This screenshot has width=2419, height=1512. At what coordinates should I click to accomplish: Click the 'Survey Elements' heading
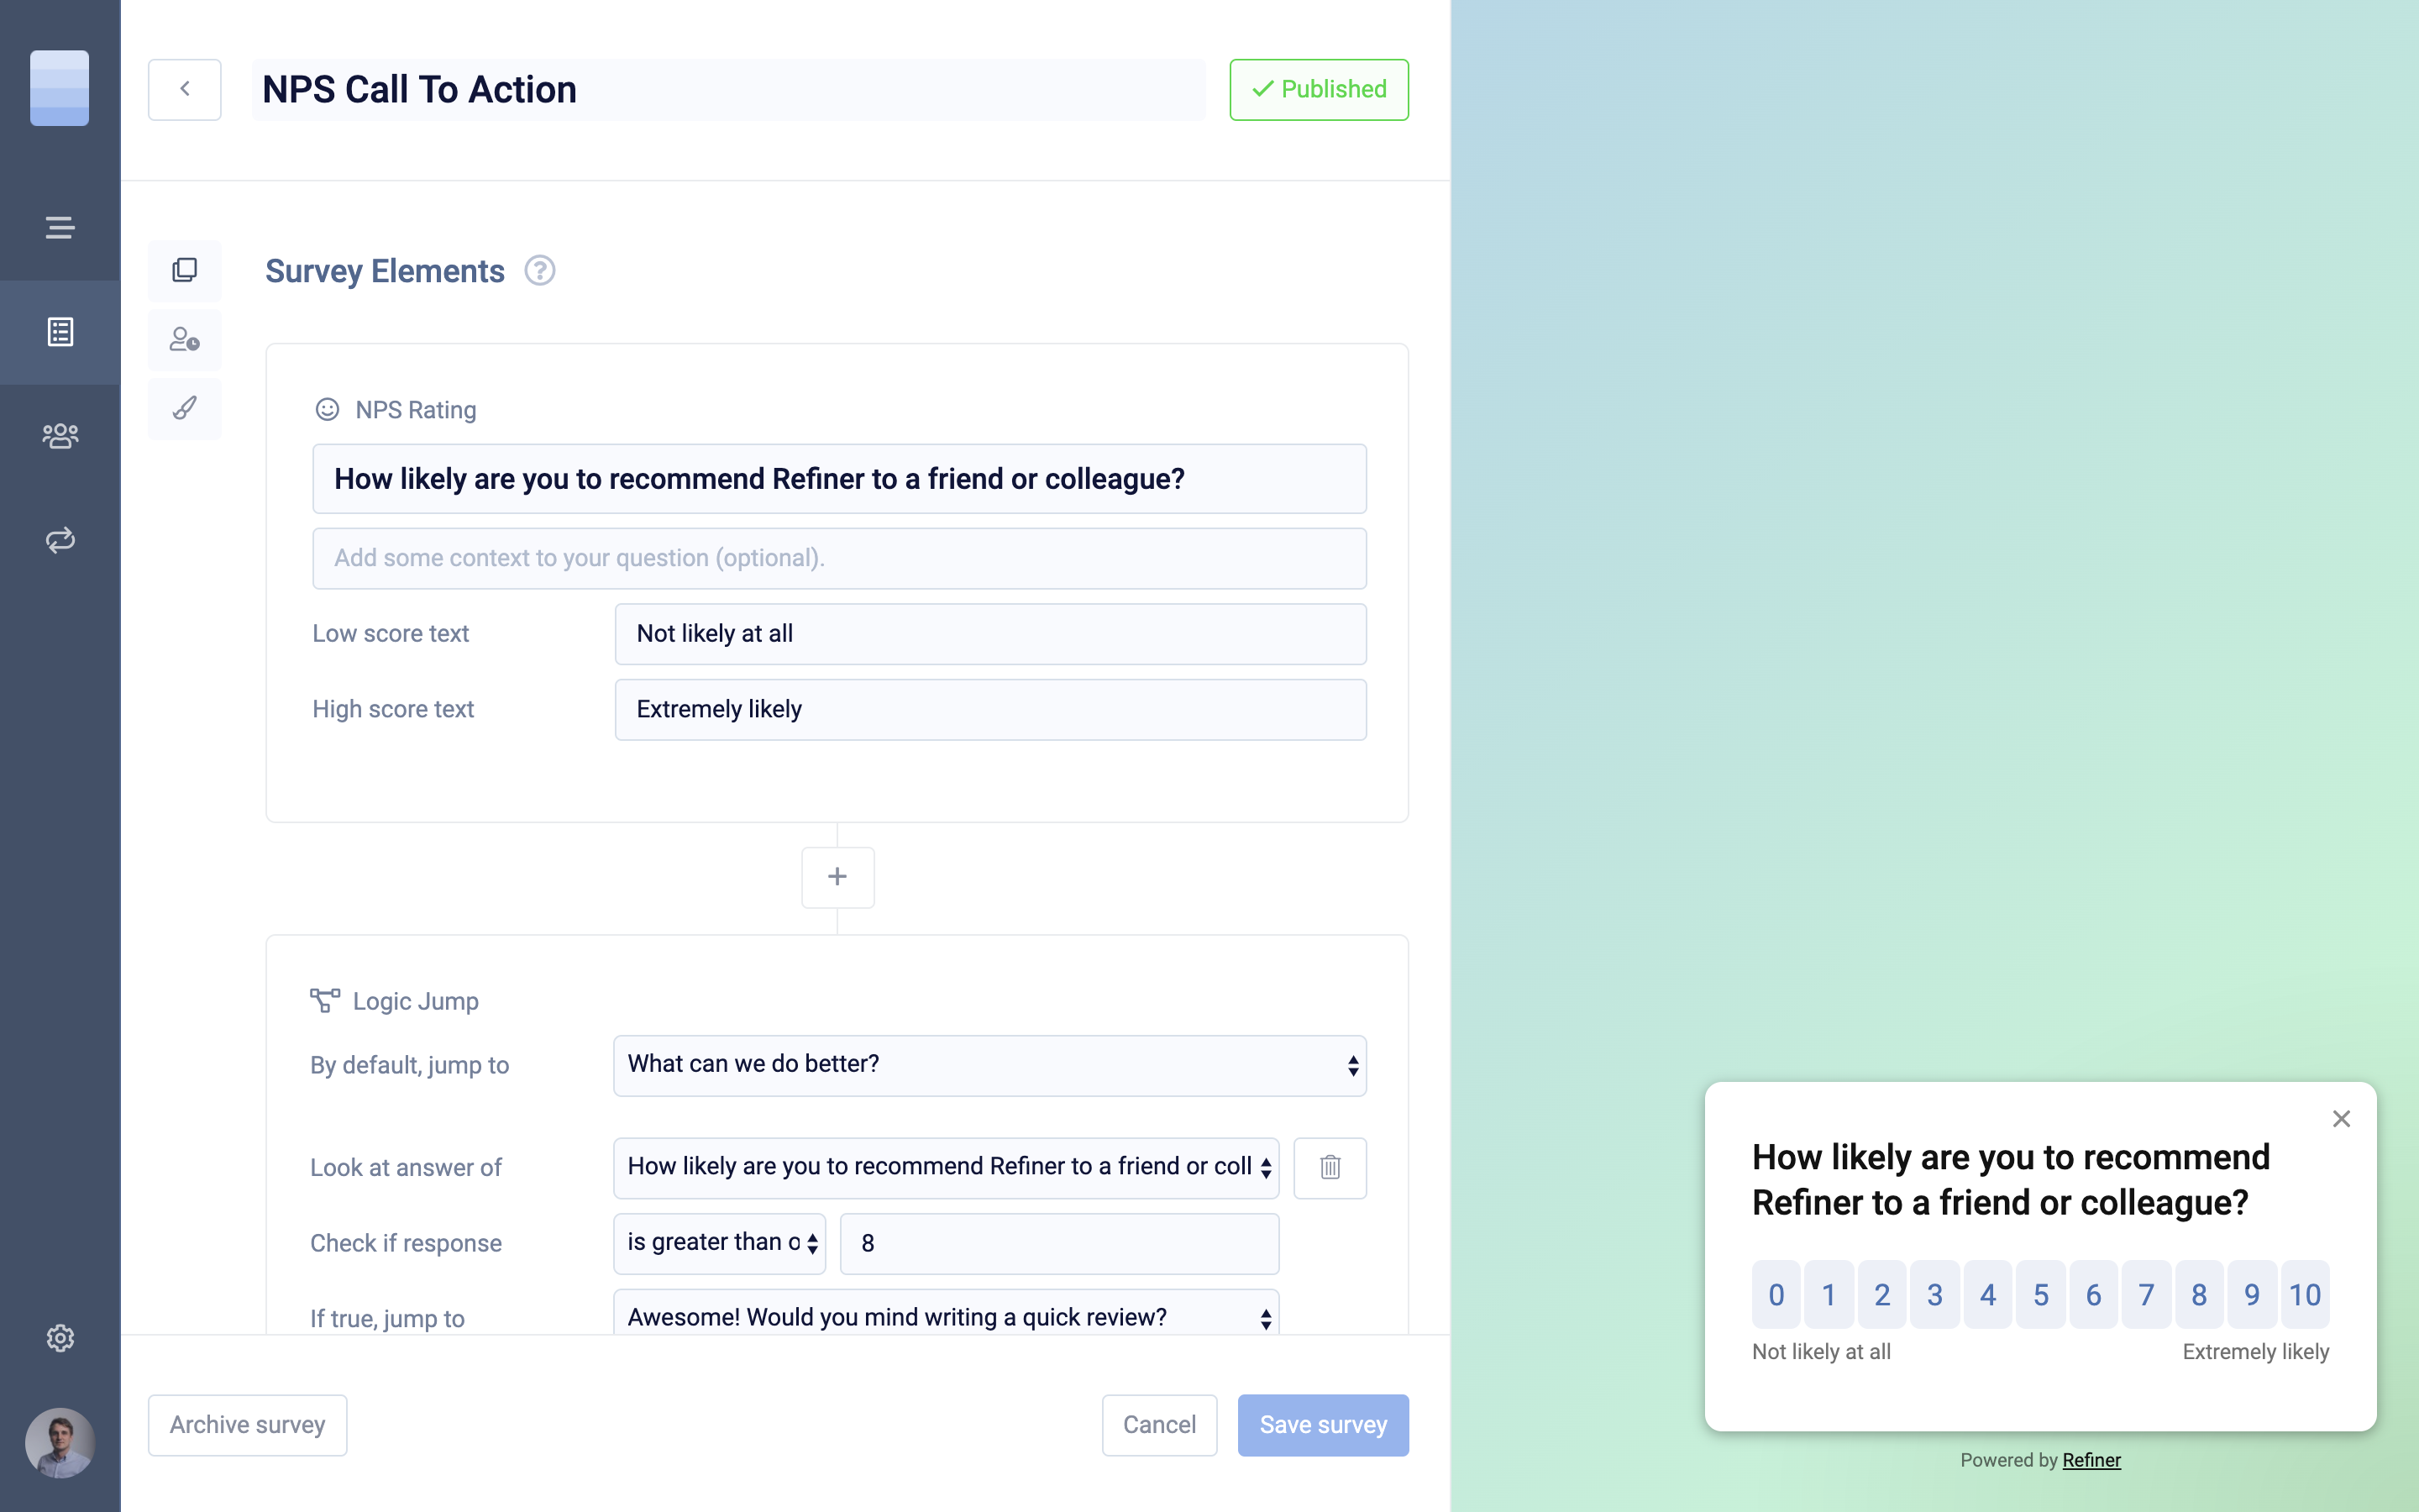tap(385, 271)
